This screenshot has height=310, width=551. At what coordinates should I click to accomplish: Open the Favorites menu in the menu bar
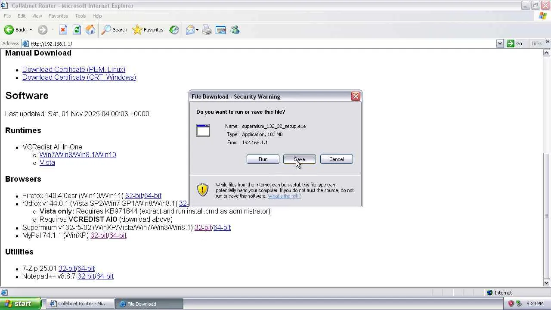coord(58,16)
